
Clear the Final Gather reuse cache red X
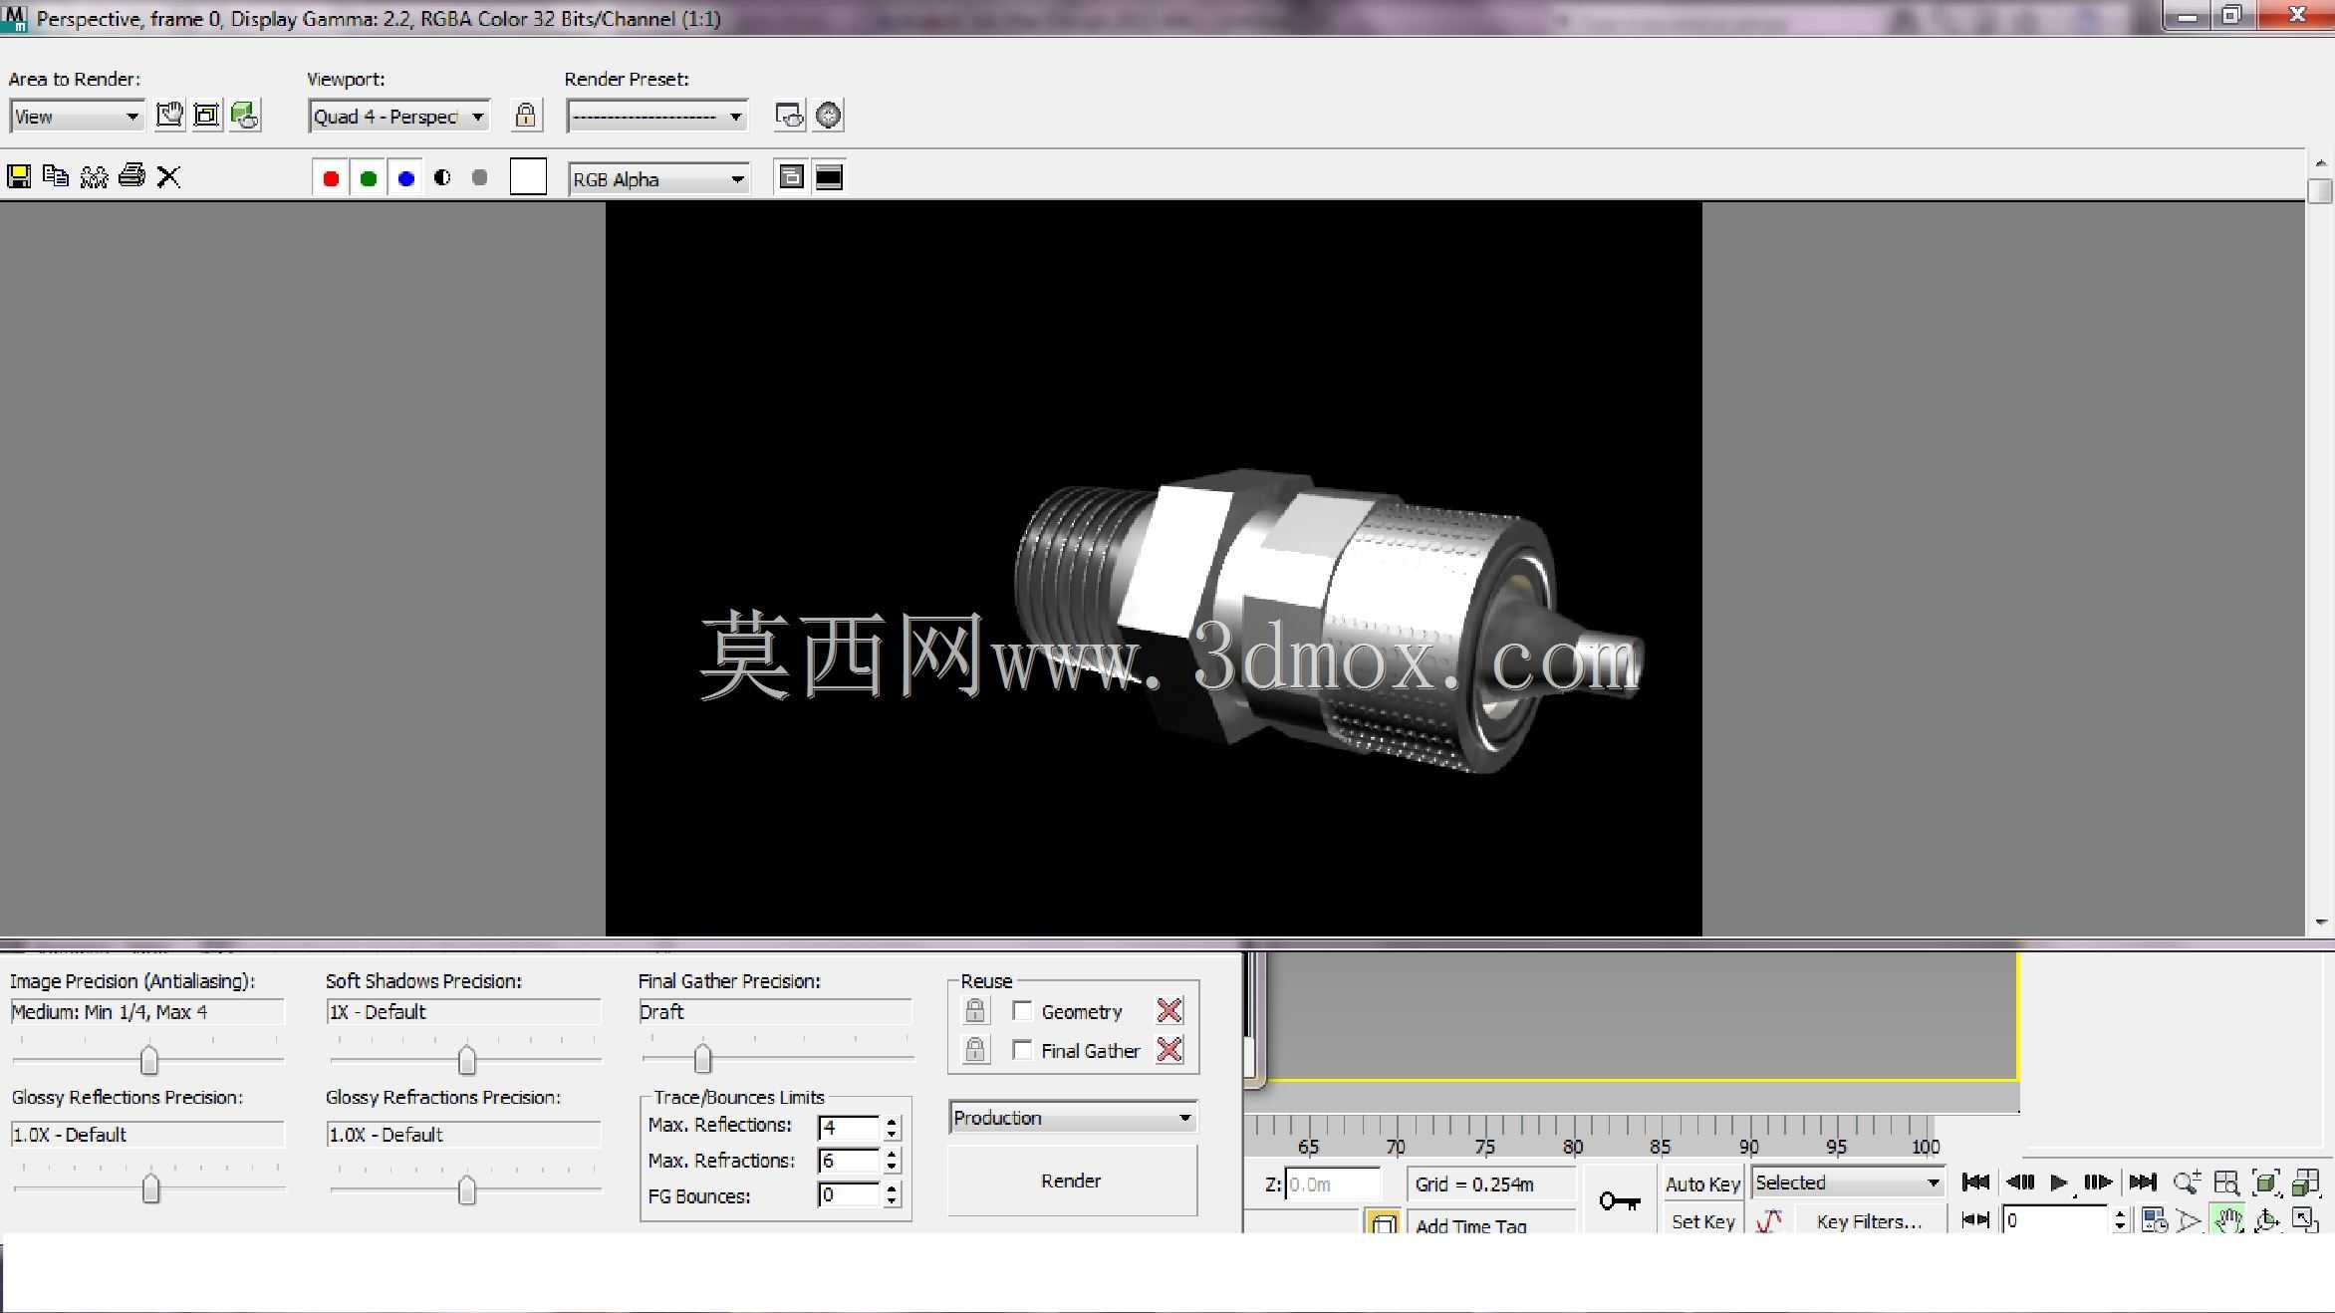click(x=1169, y=1049)
